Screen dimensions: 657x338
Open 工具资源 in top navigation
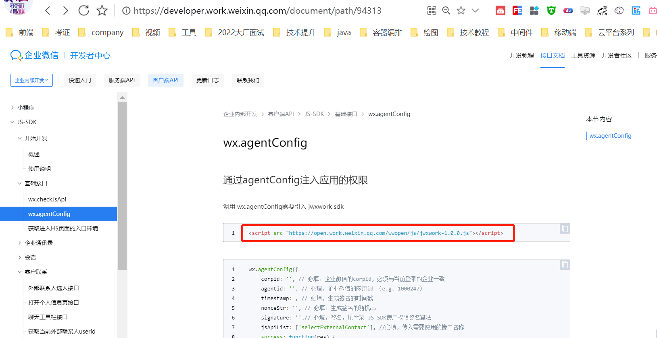point(583,56)
